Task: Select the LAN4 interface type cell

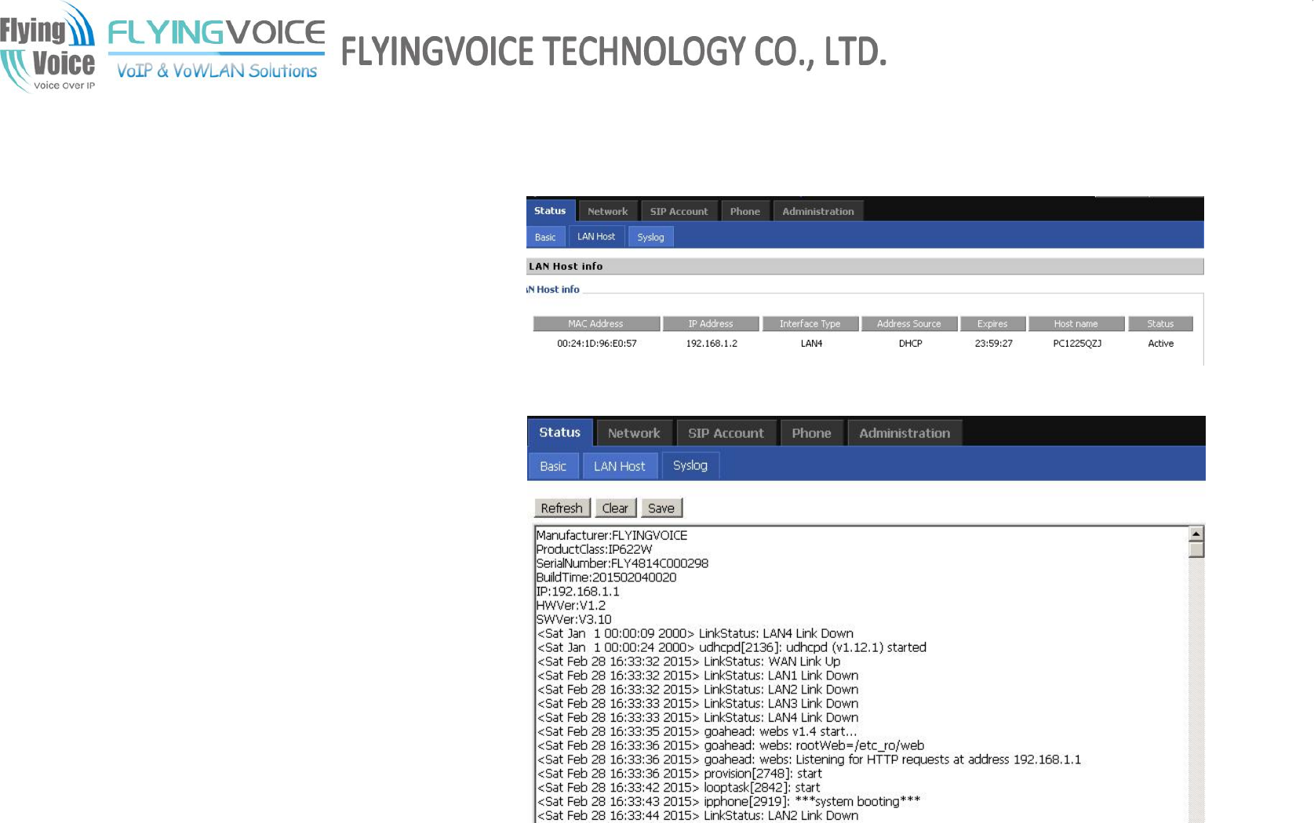Action: pyautogui.click(x=811, y=344)
